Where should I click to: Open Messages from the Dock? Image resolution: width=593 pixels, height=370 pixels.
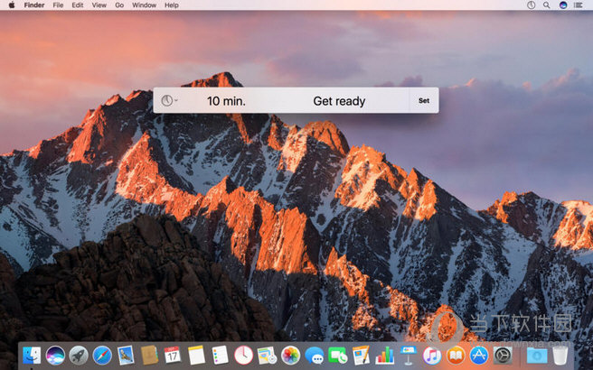click(x=315, y=356)
